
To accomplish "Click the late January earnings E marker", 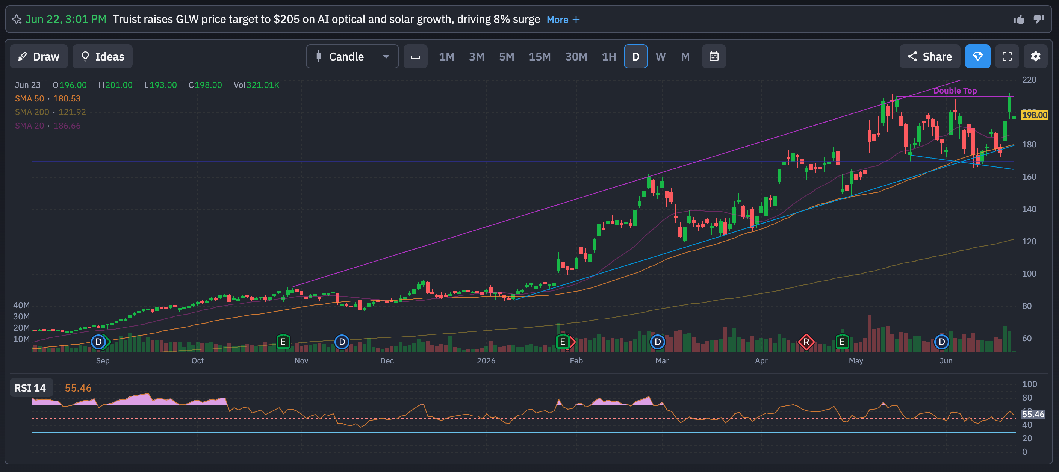I will (563, 342).
